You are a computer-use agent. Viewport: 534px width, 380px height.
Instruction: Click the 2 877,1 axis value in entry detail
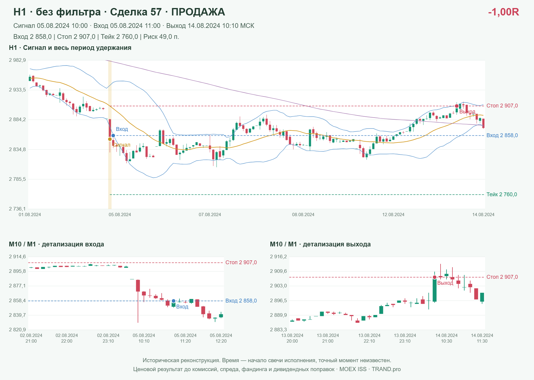[x=17, y=286]
